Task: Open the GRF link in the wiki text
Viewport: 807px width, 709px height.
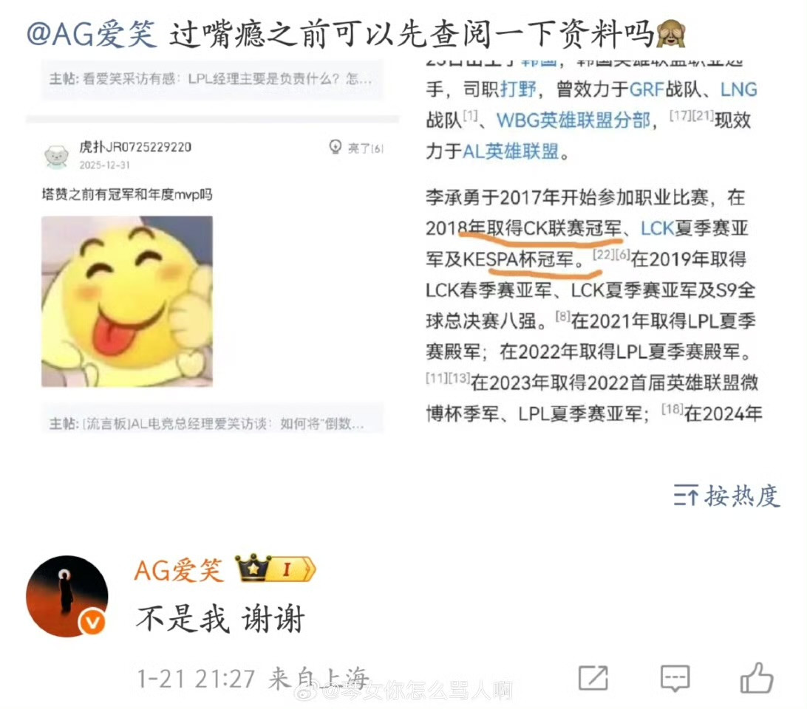Action: point(647,89)
